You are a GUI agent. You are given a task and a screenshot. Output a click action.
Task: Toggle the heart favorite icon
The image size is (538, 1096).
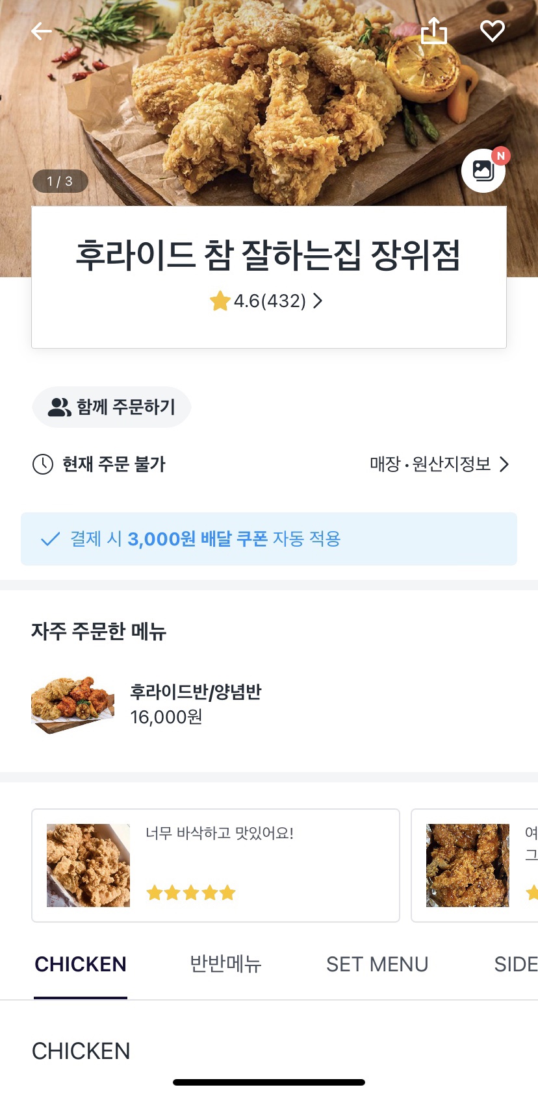tap(492, 31)
